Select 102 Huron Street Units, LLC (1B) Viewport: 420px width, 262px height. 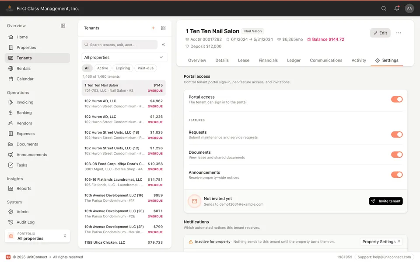(x=123, y=135)
